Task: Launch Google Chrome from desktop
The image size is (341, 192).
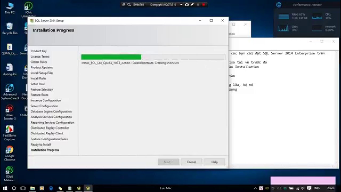Action: (x=10, y=153)
